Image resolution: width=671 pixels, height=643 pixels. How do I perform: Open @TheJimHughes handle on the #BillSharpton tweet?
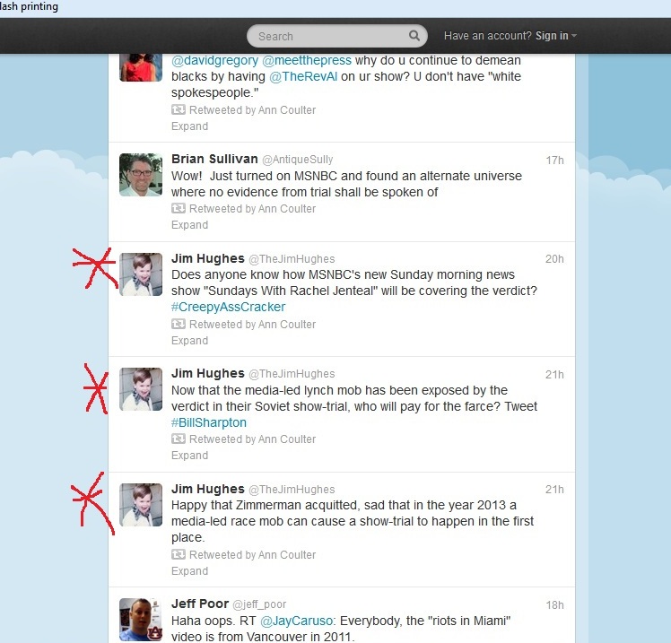292,374
